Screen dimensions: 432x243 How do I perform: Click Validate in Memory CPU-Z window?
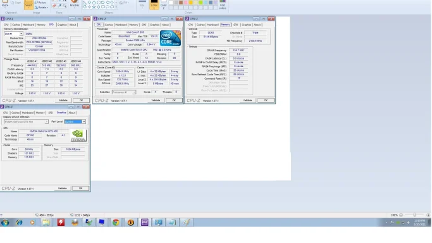[247, 100]
